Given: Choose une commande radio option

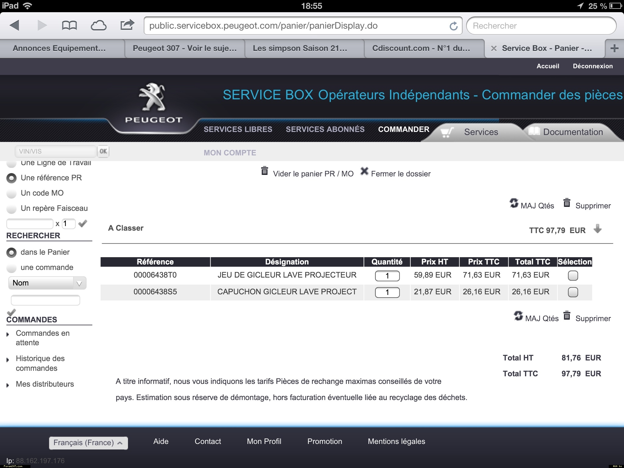Looking at the screenshot, I should [x=11, y=268].
